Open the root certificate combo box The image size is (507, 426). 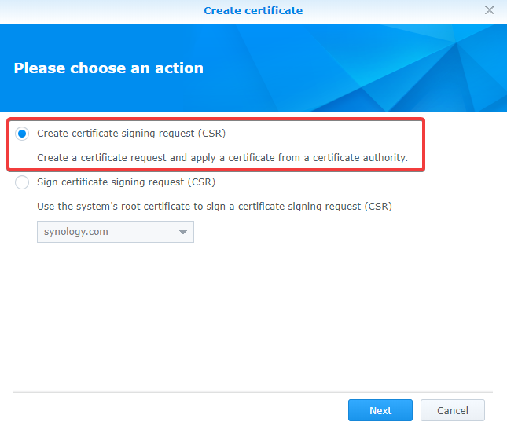click(x=116, y=232)
